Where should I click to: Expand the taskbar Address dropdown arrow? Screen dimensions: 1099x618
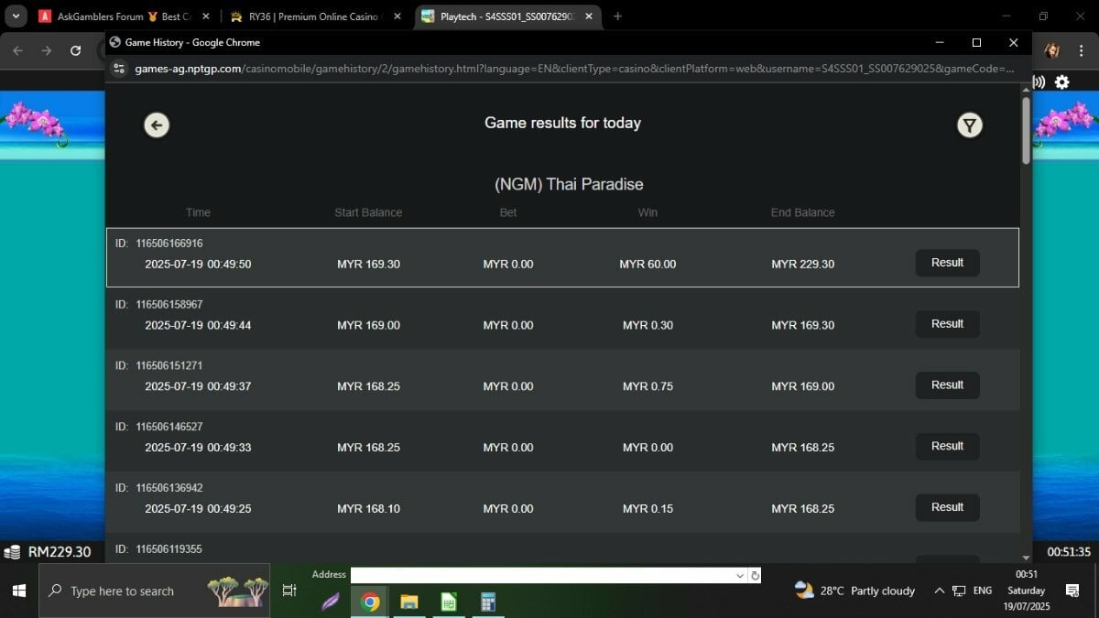click(740, 576)
